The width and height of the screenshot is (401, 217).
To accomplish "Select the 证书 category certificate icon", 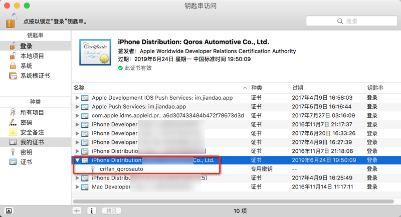I will click(x=13, y=162).
